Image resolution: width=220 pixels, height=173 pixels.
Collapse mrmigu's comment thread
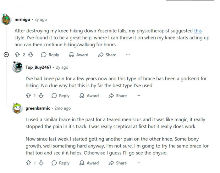[6, 55]
